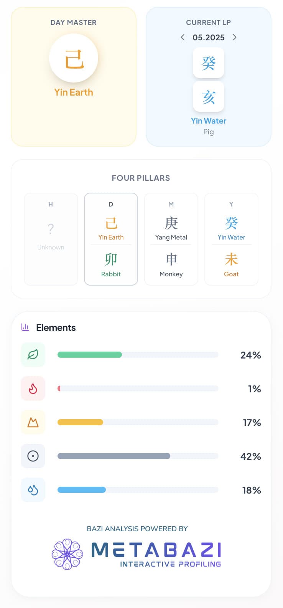
Task: Click the metal circle element icon
Action: pos(33,456)
